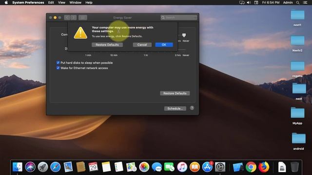The width and height of the screenshot is (312, 175).
Task: Open the Apple menu
Action: (6, 2)
